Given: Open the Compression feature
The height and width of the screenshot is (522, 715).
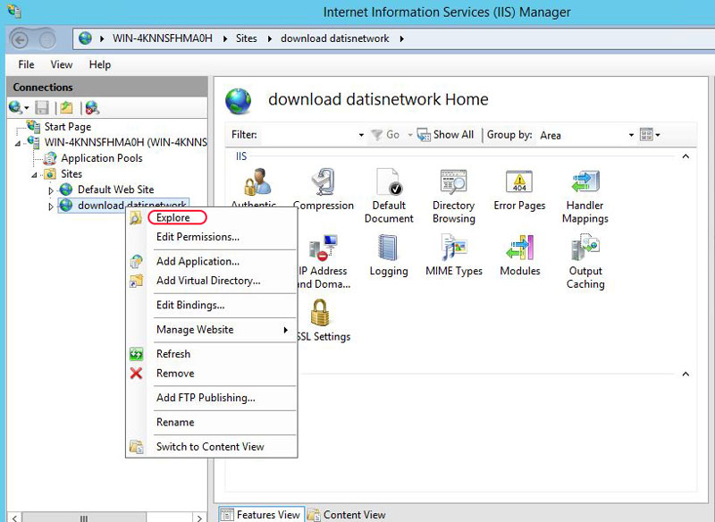Looking at the screenshot, I should [324, 189].
